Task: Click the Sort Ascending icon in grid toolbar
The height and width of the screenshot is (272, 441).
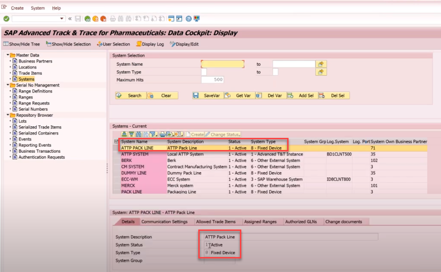Action: [x=124, y=134]
